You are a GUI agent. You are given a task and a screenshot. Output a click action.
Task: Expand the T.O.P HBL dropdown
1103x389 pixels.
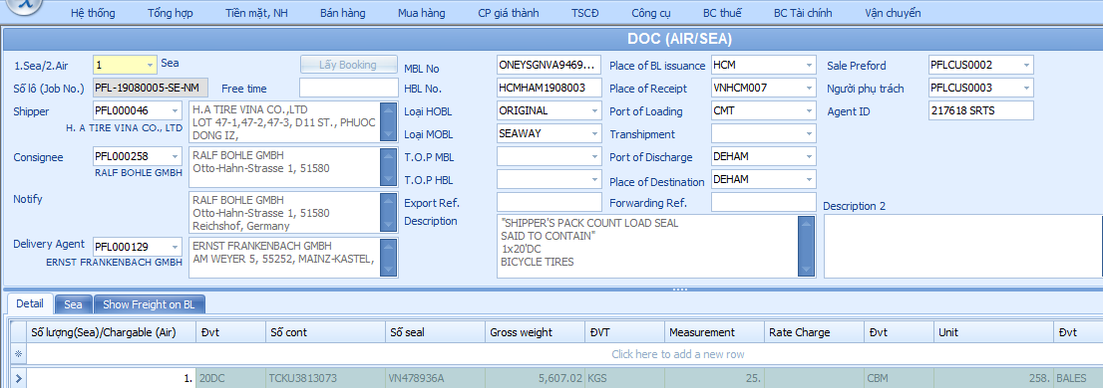[x=595, y=179]
